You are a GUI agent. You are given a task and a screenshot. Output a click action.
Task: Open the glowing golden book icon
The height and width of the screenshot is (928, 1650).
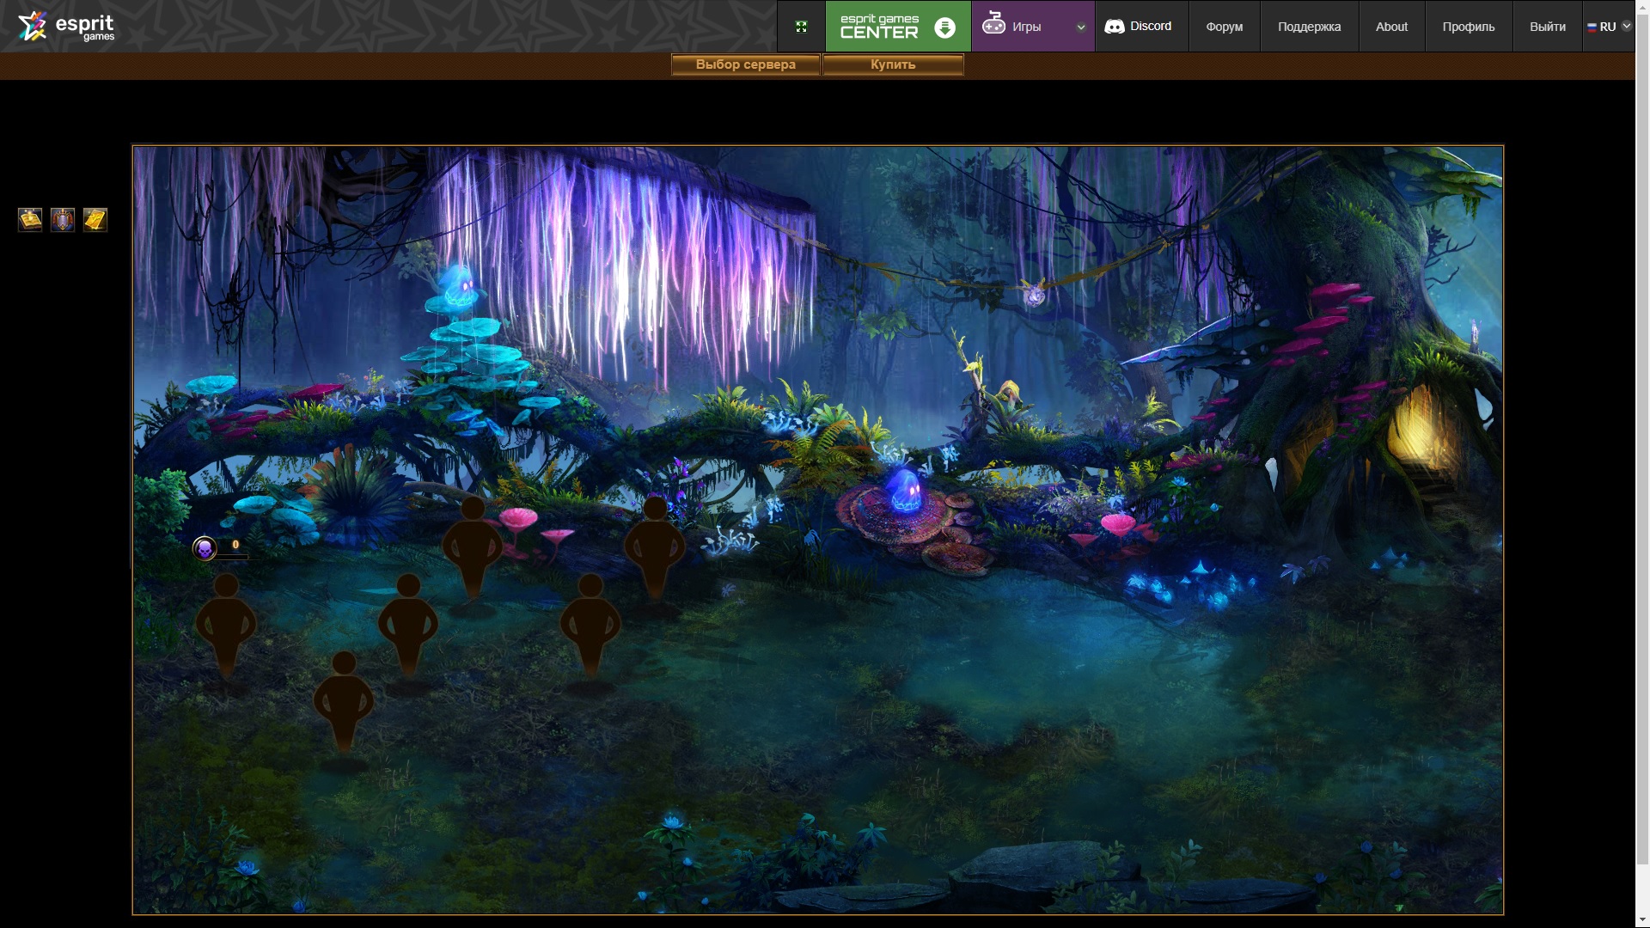coord(30,220)
